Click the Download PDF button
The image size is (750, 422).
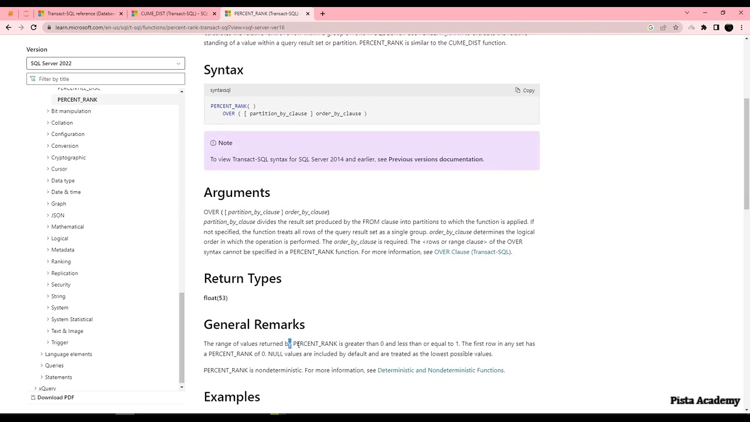[x=53, y=397]
